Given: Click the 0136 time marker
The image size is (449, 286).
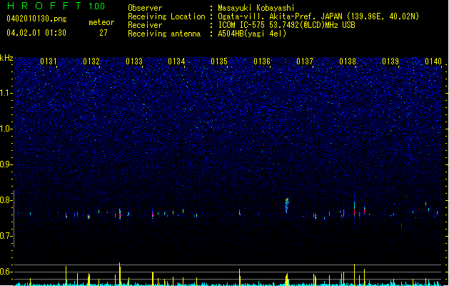Looking at the screenshot, I should (262, 61).
